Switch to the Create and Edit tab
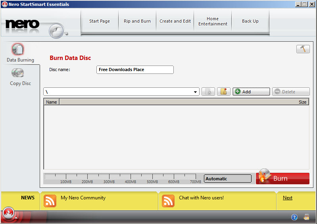The height and width of the screenshot is (224, 317). point(175,21)
